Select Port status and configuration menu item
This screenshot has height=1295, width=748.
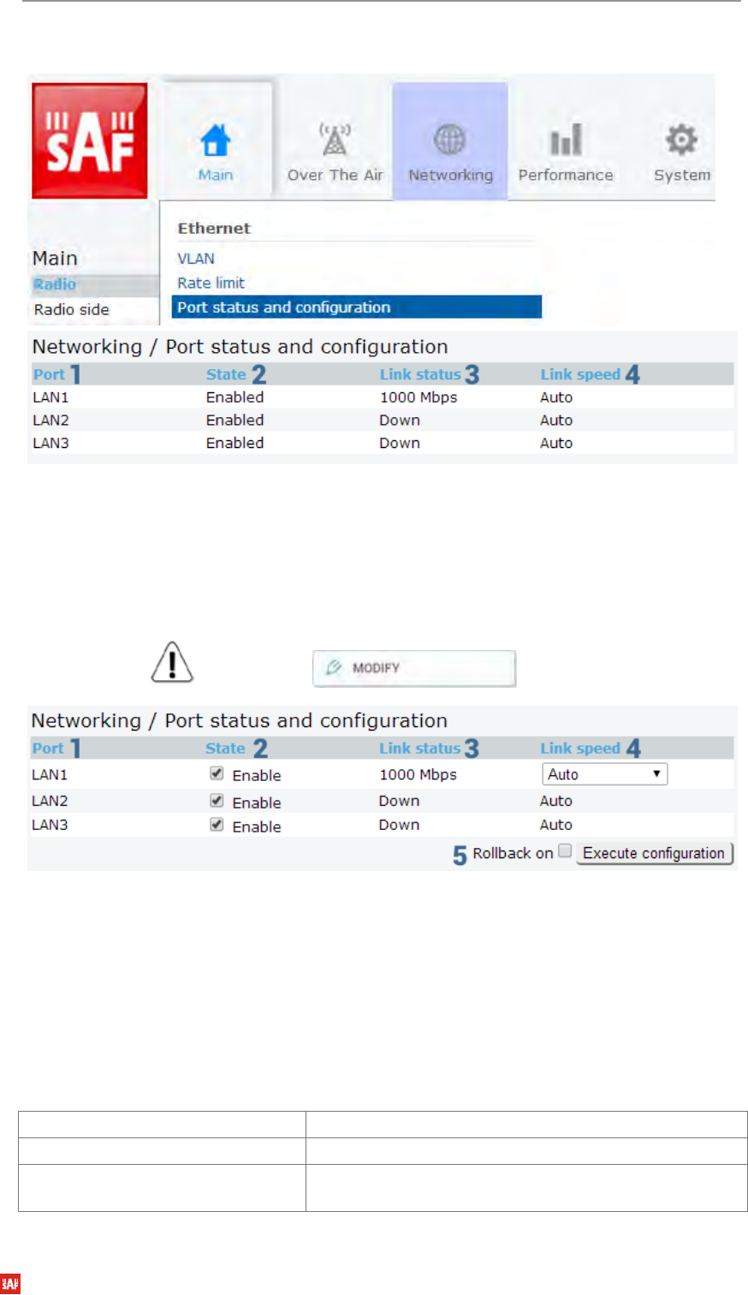[357, 307]
